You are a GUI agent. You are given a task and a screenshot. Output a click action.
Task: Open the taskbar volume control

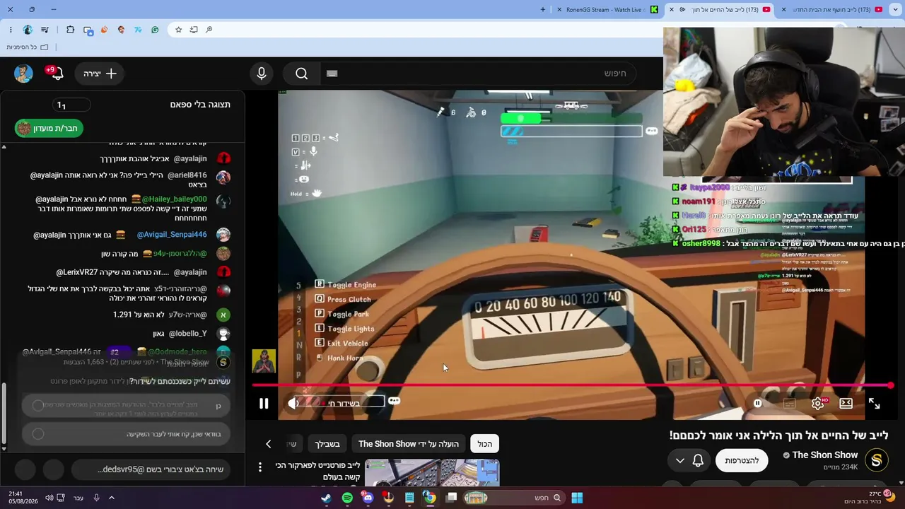49,498
